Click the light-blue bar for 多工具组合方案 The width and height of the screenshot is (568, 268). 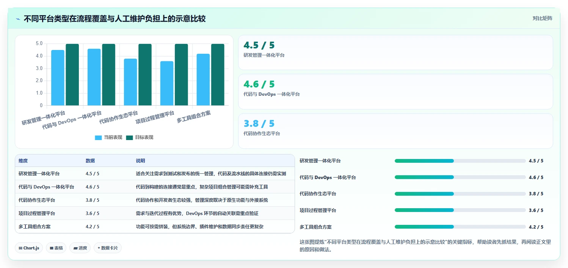tap(203, 79)
